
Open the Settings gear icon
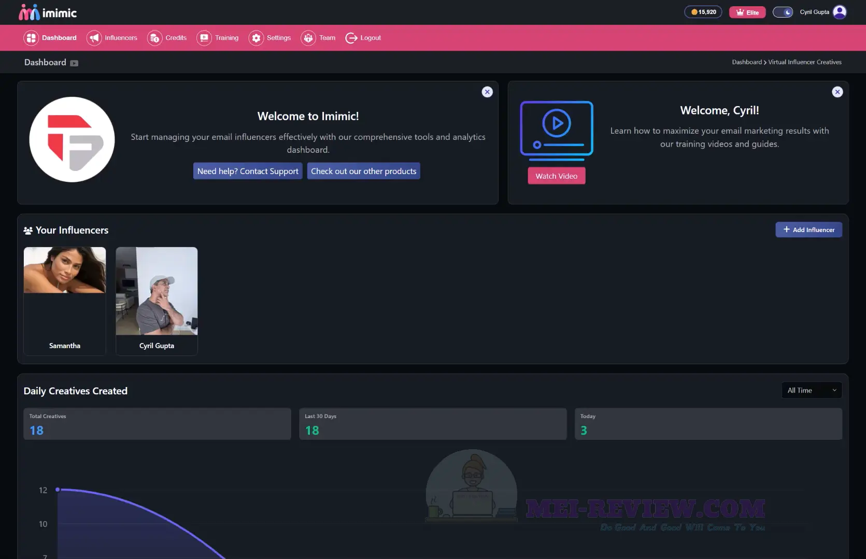click(256, 38)
